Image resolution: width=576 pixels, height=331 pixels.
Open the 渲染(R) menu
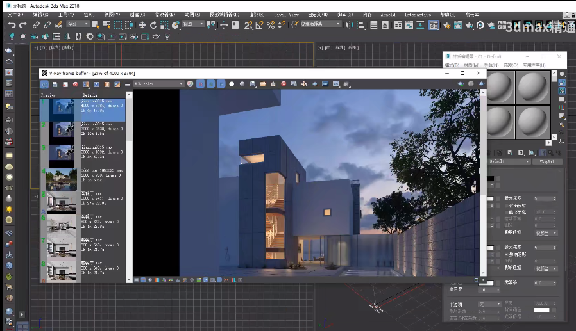257,15
